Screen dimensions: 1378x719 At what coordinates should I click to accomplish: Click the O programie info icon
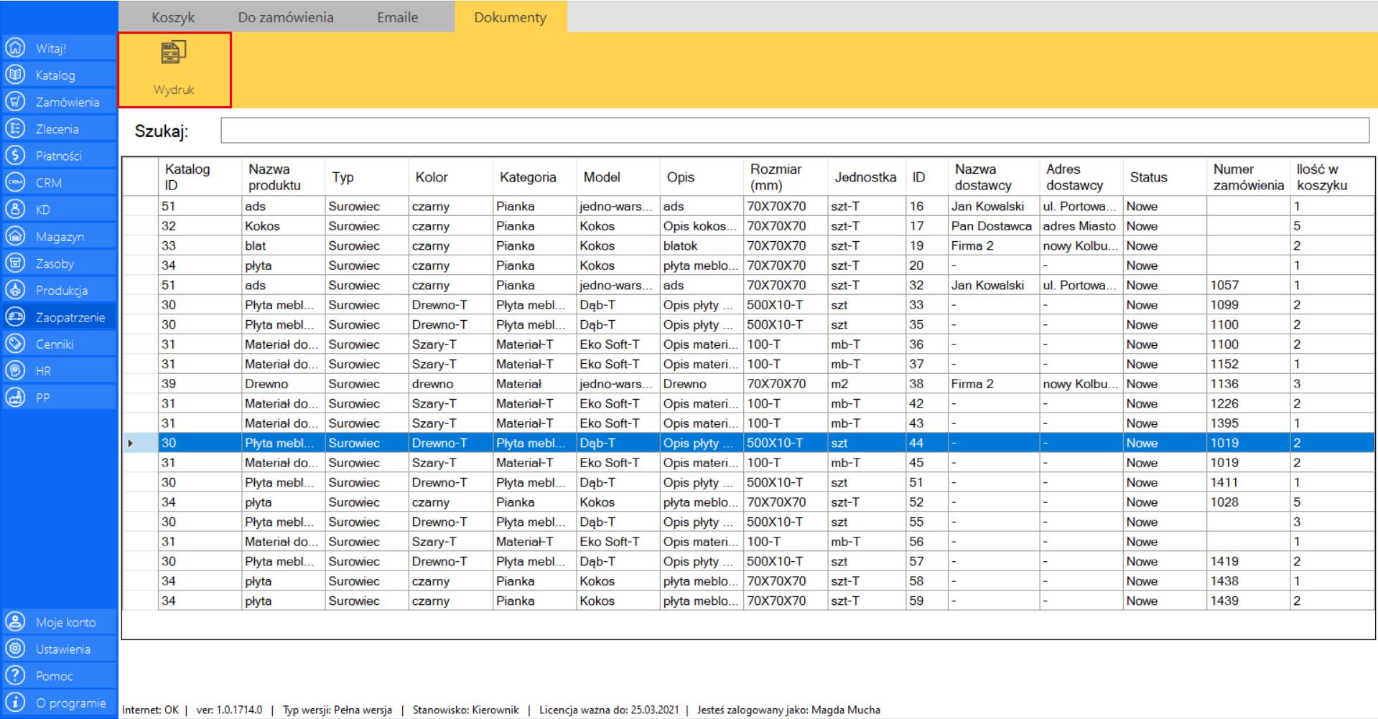click(x=14, y=703)
